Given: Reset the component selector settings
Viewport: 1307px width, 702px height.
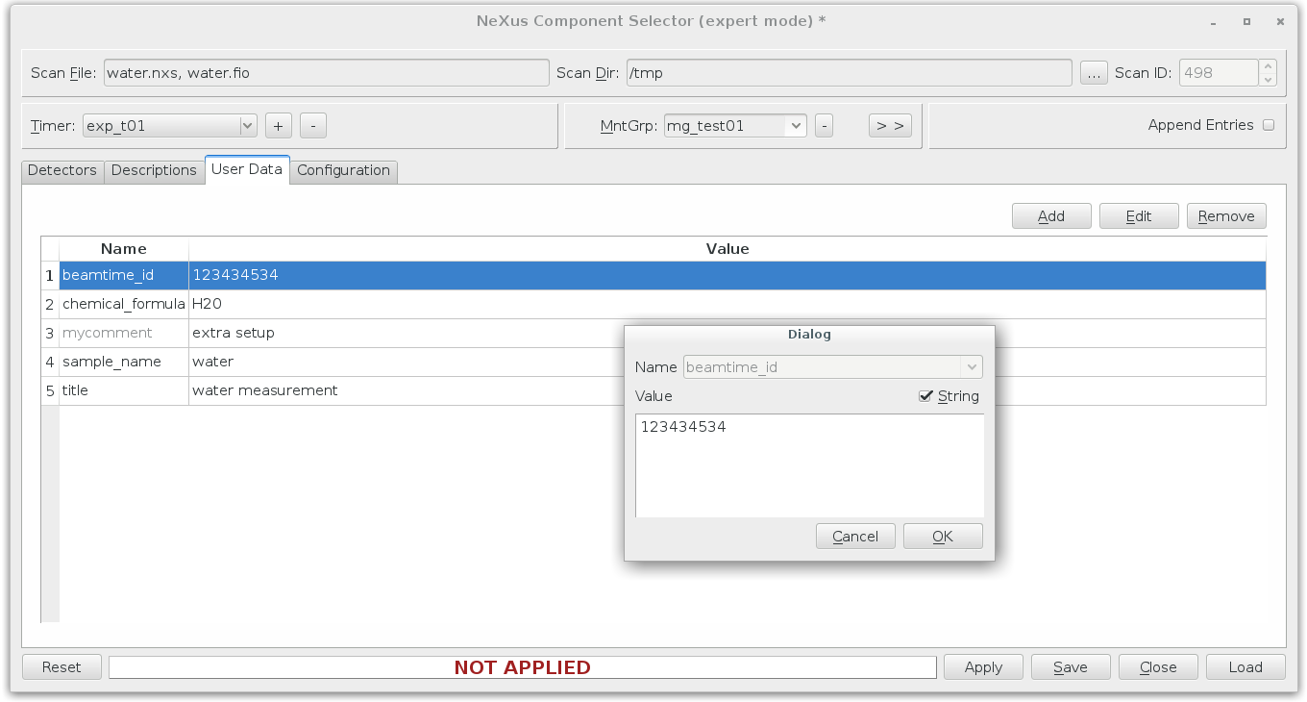Looking at the screenshot, I should coord(61,666).
